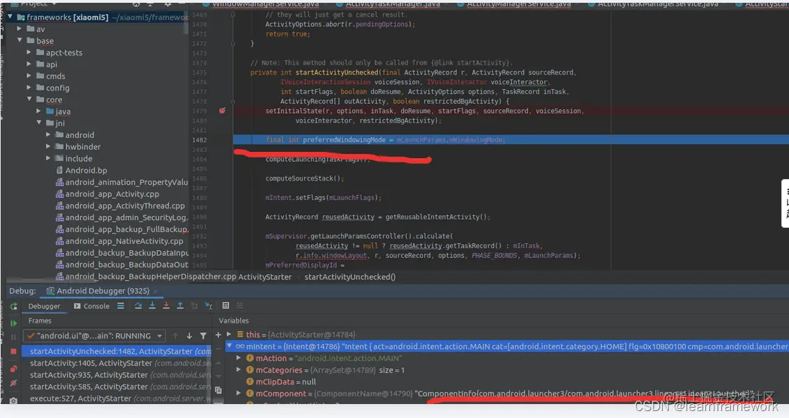Select the previous frame up arrow

click(175, 336)
